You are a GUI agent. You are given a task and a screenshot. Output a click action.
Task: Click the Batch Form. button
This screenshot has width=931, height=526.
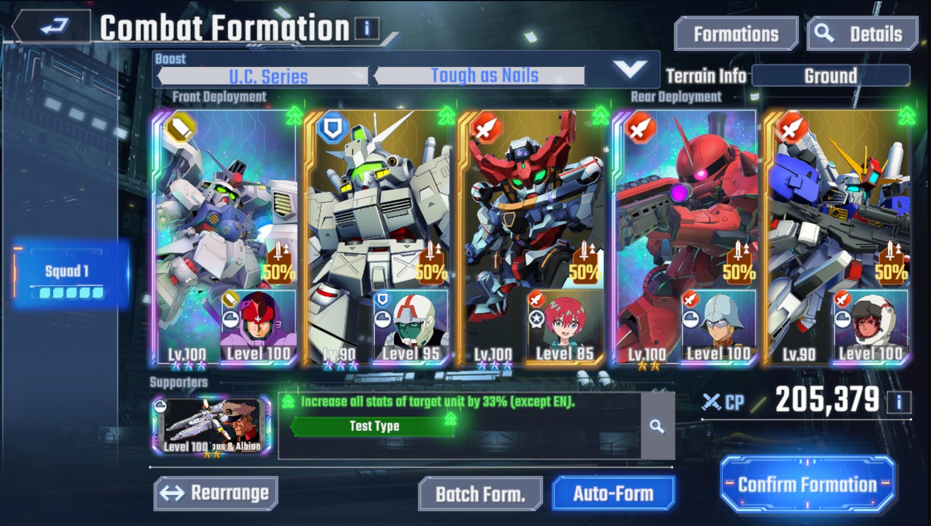tap(480, 494)
